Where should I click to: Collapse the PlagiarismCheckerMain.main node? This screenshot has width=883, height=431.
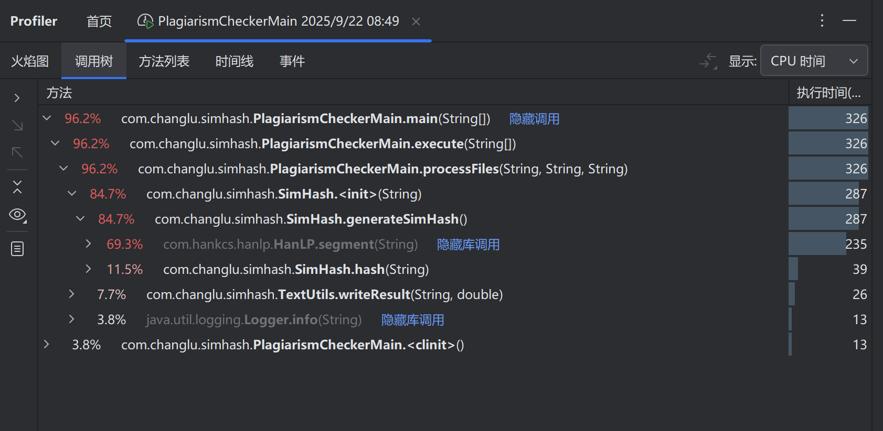point(47,118)
